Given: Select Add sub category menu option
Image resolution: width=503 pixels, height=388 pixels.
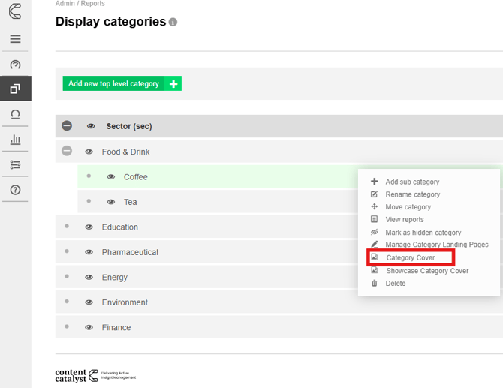Looking at the screenshot, I should pyautogui.click(x=412, y=182).
